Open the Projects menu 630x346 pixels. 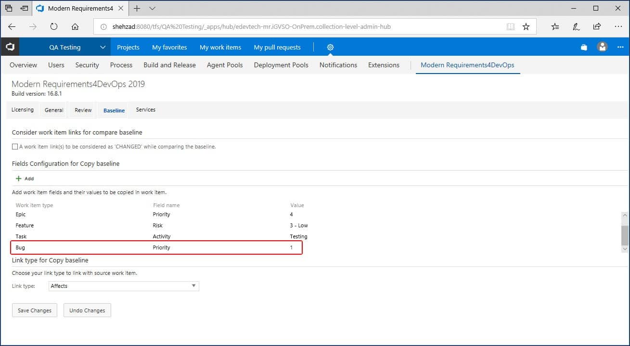point(128,47)
